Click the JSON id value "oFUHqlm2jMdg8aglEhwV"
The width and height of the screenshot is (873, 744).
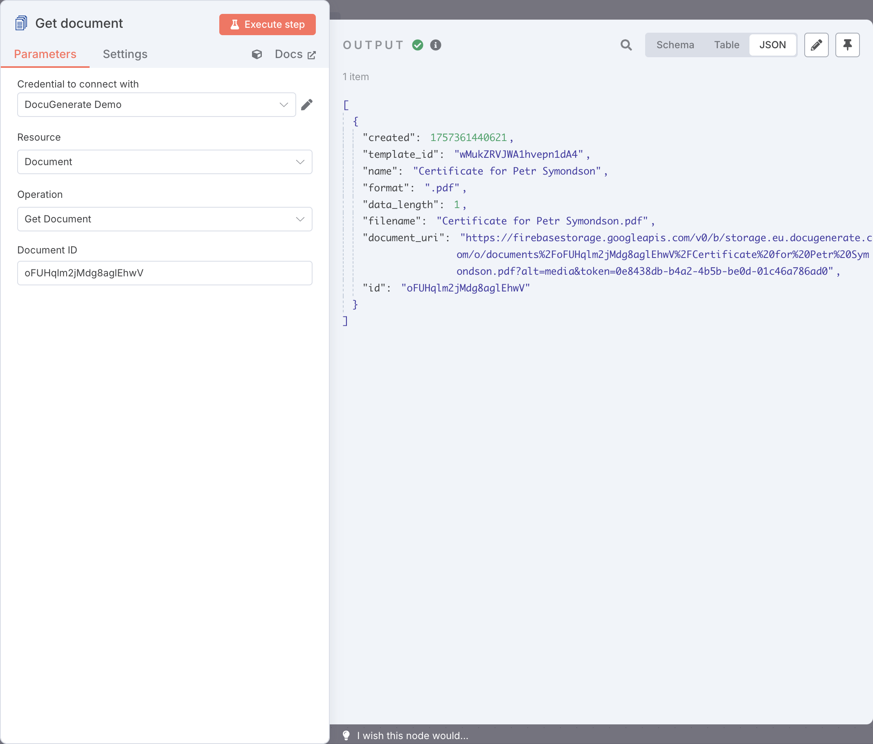point(466,288)
